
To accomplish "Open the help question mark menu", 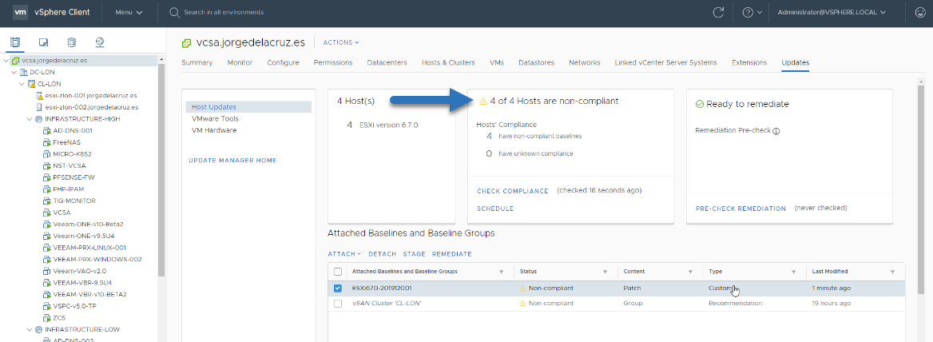I will tap(752, 13).
